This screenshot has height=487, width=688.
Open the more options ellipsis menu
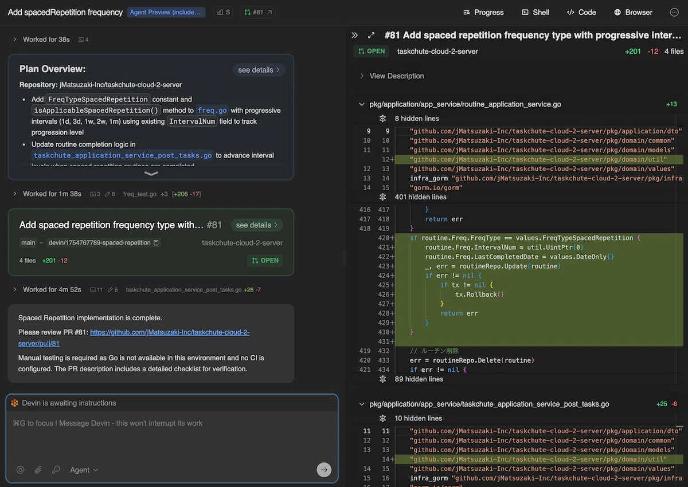(674, 12)
